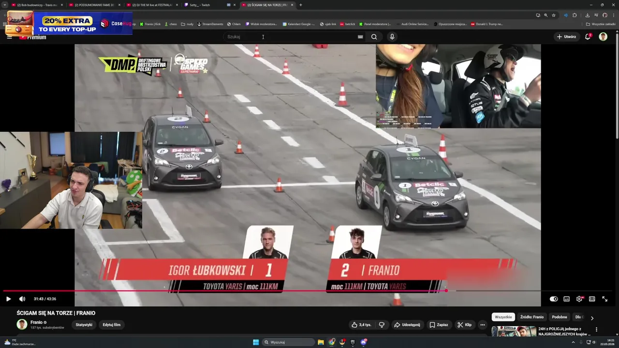Click the YouTube Szukaj search field

tap(290, 37)
